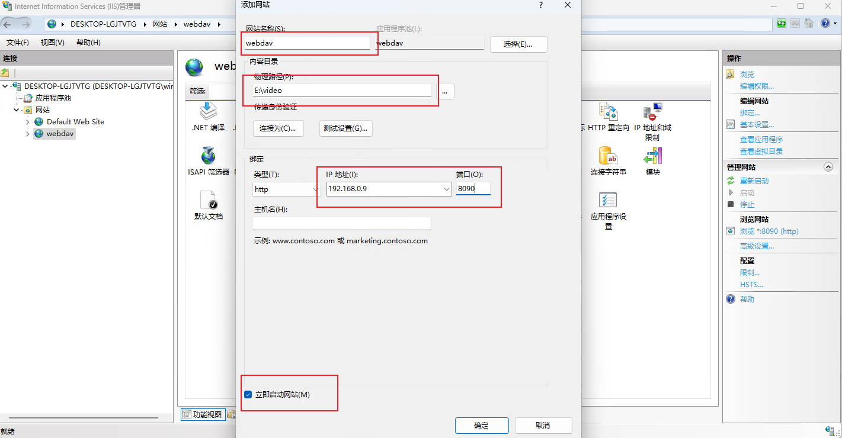
Task: Open the IP 地址 dropdown list
Action: (x=447, y=189)
